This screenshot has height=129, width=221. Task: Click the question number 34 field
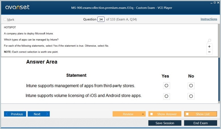(101, 19)
